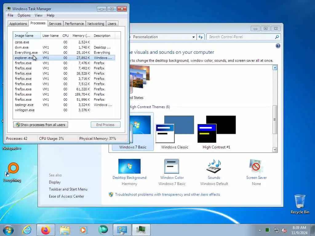Select firefox.exe row using 61,320 K
Image resolution: width=315 pixels, height=236 pixels.
(64, 89)
